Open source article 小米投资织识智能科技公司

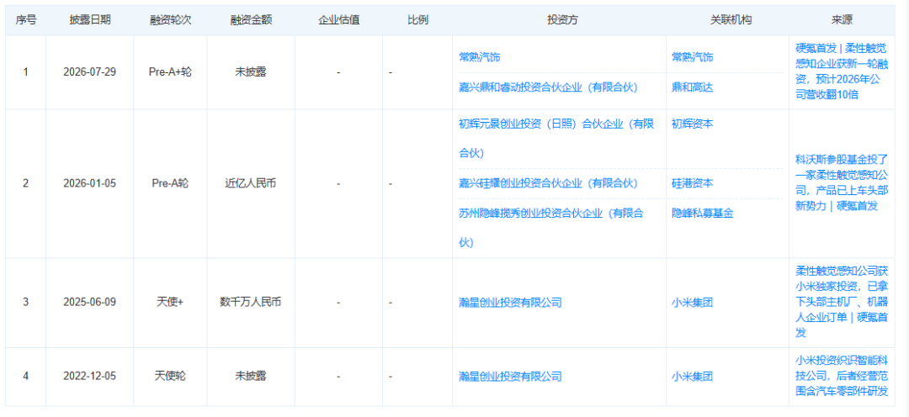pyautogui.click(x=842, y=377)
